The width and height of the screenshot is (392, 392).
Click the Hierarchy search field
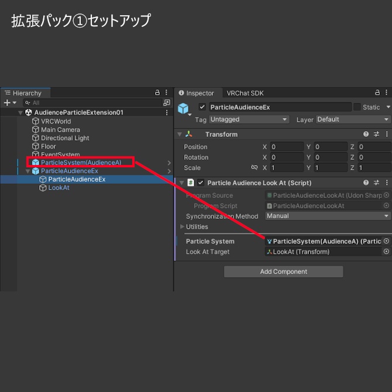pyautogui.click(x=92, y=103)
